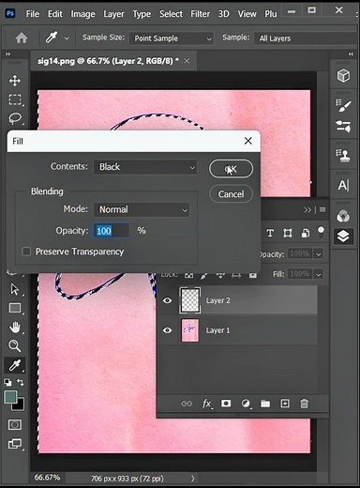Open the blending Mode dropdown showing Normal

coord(142,209)
